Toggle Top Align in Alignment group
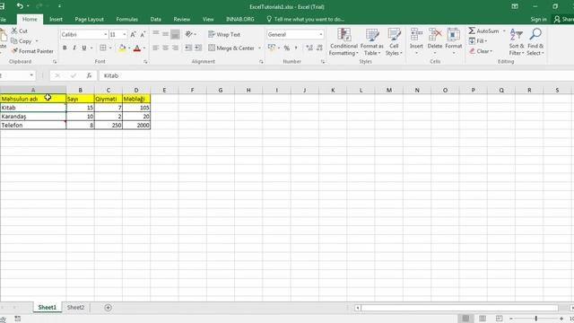 [x=155, y=34]
